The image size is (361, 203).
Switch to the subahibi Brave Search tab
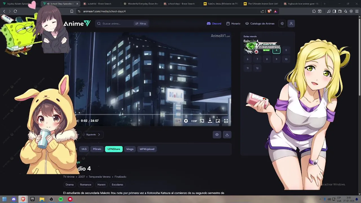pos(101,4)
